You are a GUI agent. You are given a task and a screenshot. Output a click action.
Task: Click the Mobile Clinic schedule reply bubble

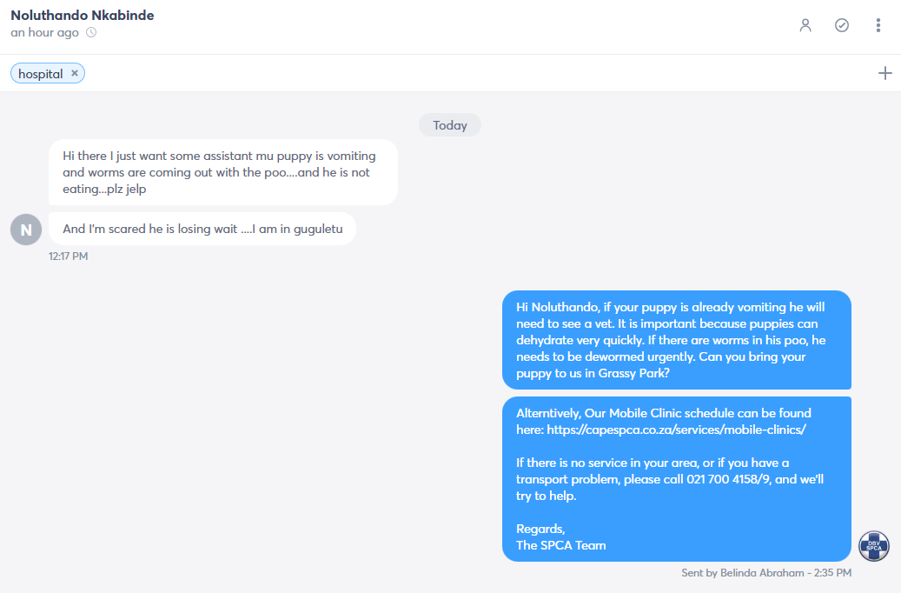pos(676,479)
